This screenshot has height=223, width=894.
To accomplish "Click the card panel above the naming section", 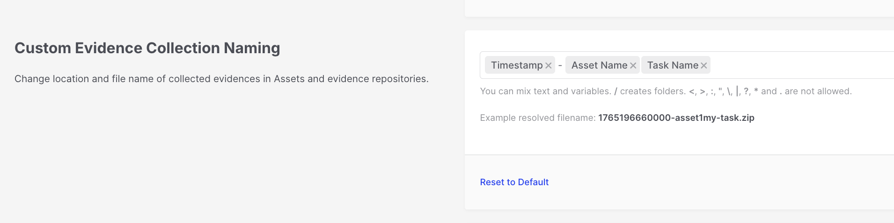I will pos(679,8).
